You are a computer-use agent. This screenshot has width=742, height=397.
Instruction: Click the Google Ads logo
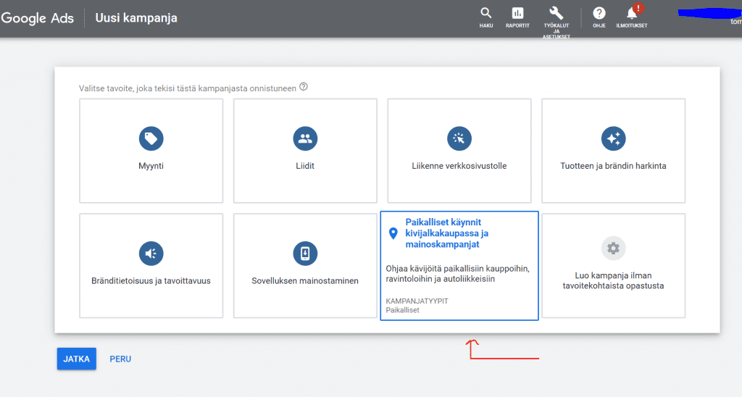[x=38, y=18]
